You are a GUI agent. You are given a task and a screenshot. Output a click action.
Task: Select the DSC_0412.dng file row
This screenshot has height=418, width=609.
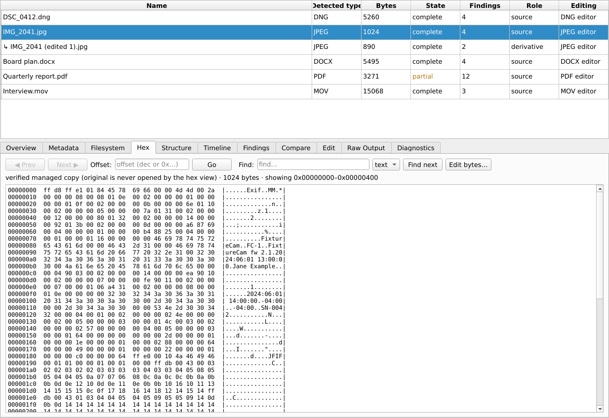pos(304,17)
